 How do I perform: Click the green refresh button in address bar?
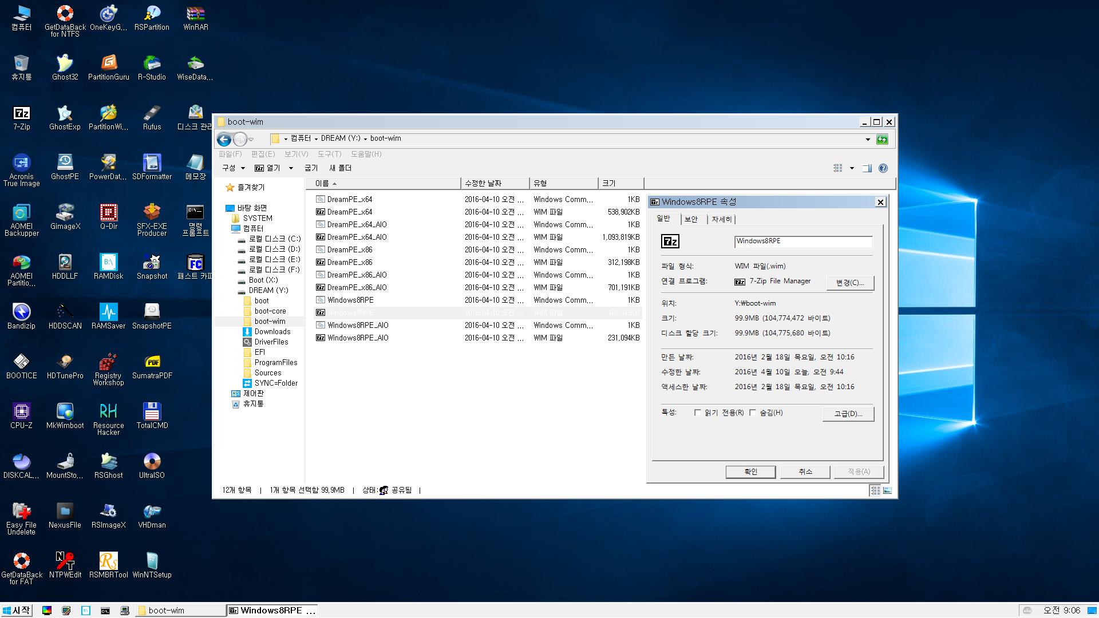(882, 139)
